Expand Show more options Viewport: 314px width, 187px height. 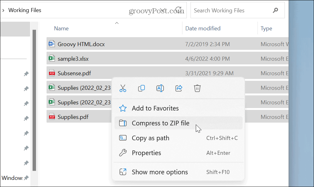click(160, 172)
